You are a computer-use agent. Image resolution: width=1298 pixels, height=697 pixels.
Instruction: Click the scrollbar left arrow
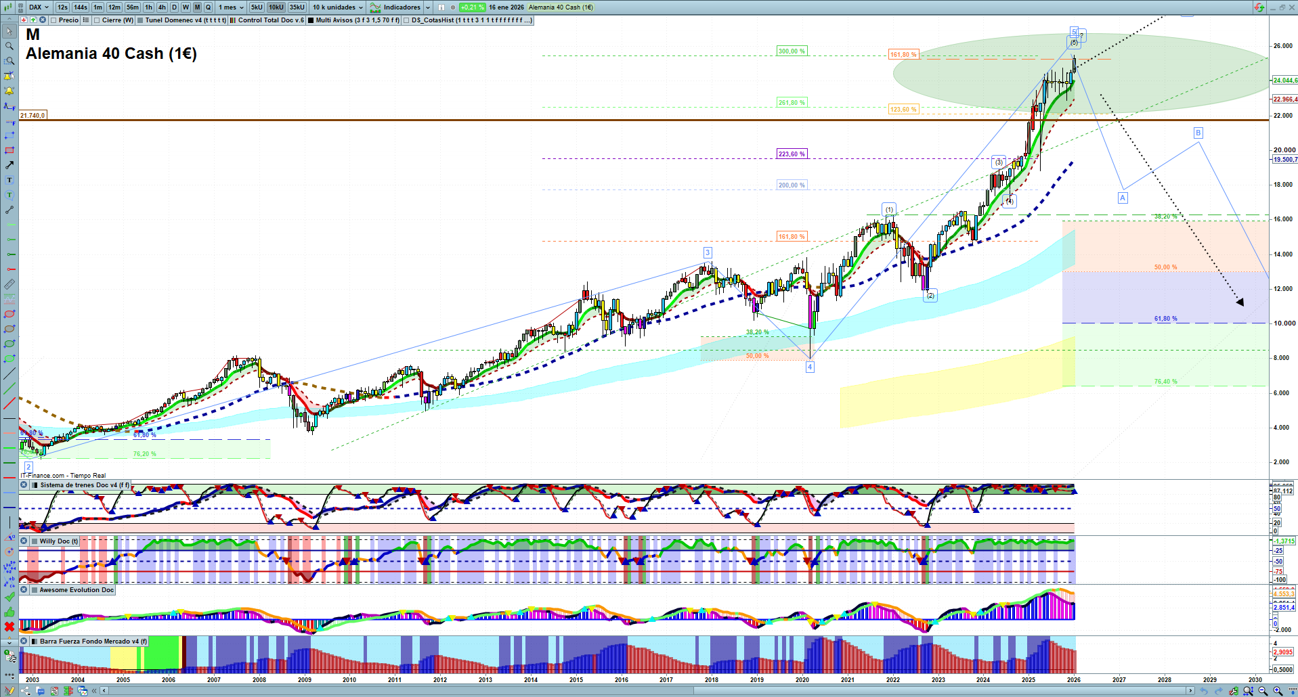[104, 691]
